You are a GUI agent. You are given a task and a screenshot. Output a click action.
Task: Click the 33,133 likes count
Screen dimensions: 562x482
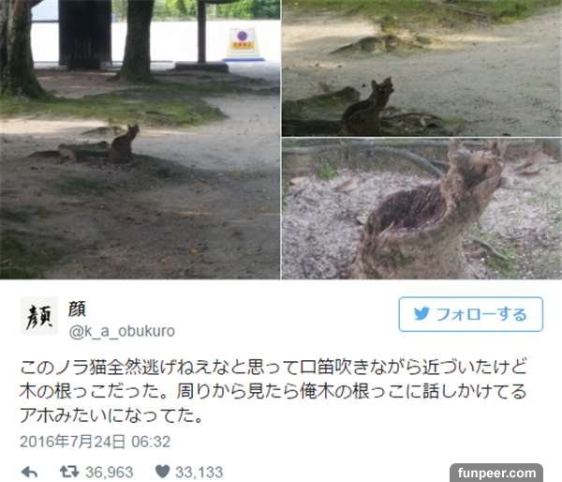199,472
